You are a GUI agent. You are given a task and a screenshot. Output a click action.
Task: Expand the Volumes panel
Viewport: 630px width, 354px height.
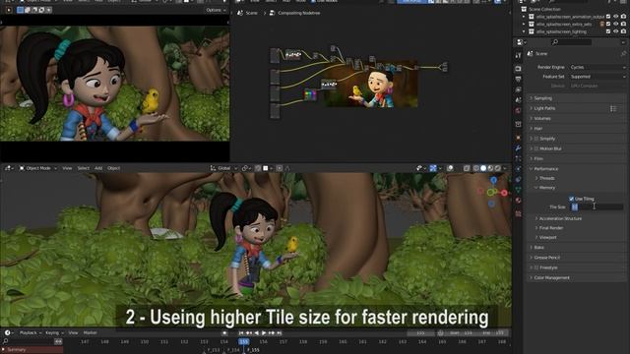click(576, 118)
